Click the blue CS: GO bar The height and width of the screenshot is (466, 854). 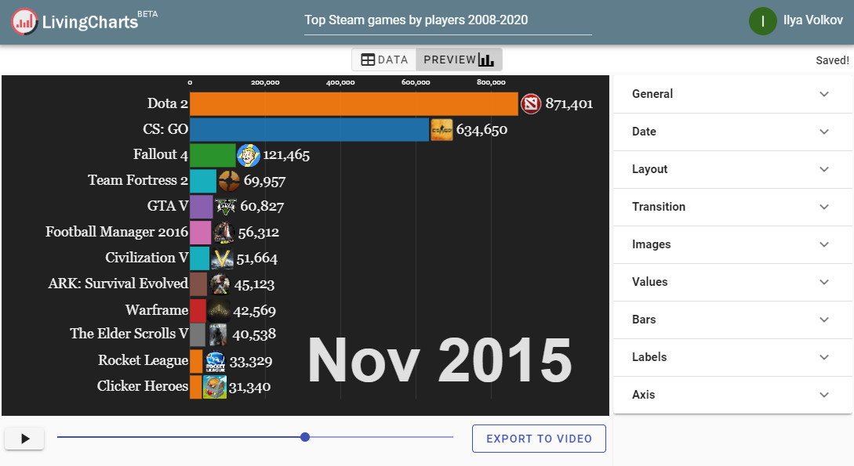point(309,129)
